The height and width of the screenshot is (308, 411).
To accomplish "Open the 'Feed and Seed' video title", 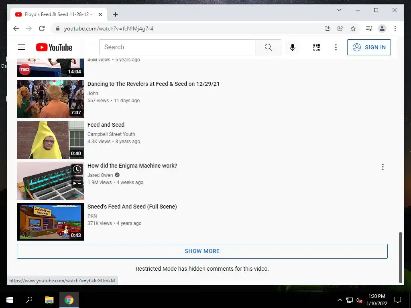I will click(106, 125).
